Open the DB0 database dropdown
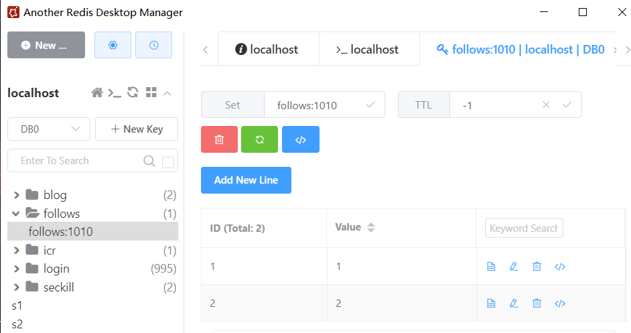The image size is (631, 333). click(x=49, y=129)
